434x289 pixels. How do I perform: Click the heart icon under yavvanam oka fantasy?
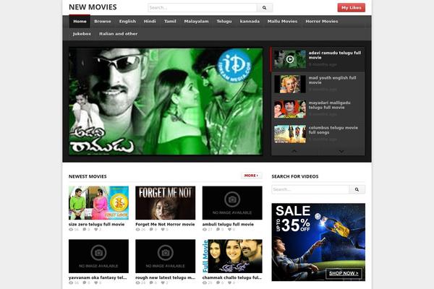pos(95,283)
